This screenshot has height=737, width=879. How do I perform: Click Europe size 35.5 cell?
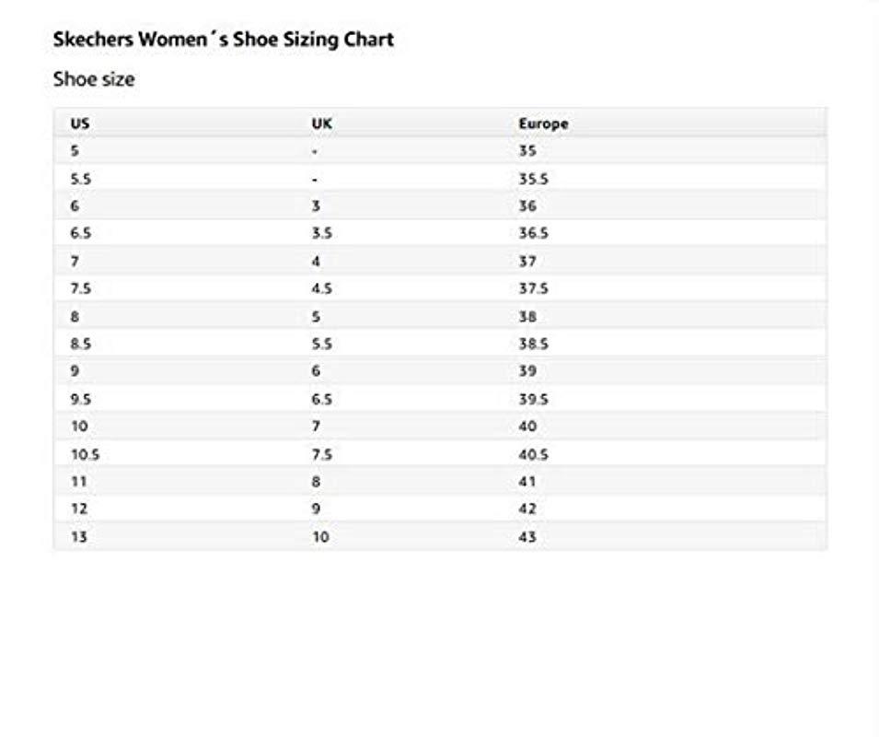[533, 178]
